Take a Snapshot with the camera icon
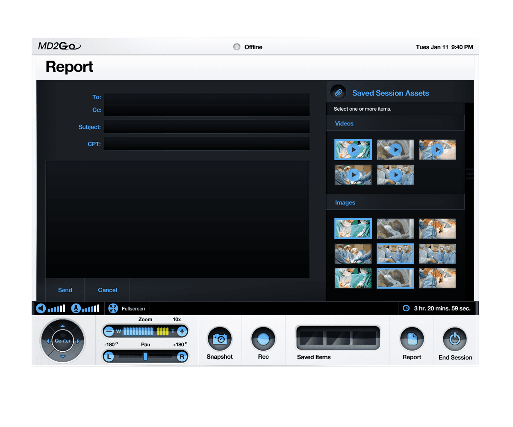Image resolution: width=513 pixels, height=427 pixels. pyautogui.click(x=220, y=339)
